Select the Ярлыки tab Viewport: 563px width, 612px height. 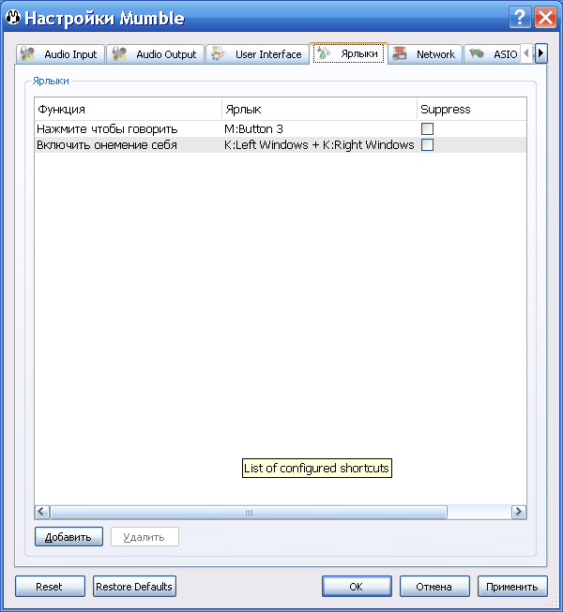tap(348, 53)
